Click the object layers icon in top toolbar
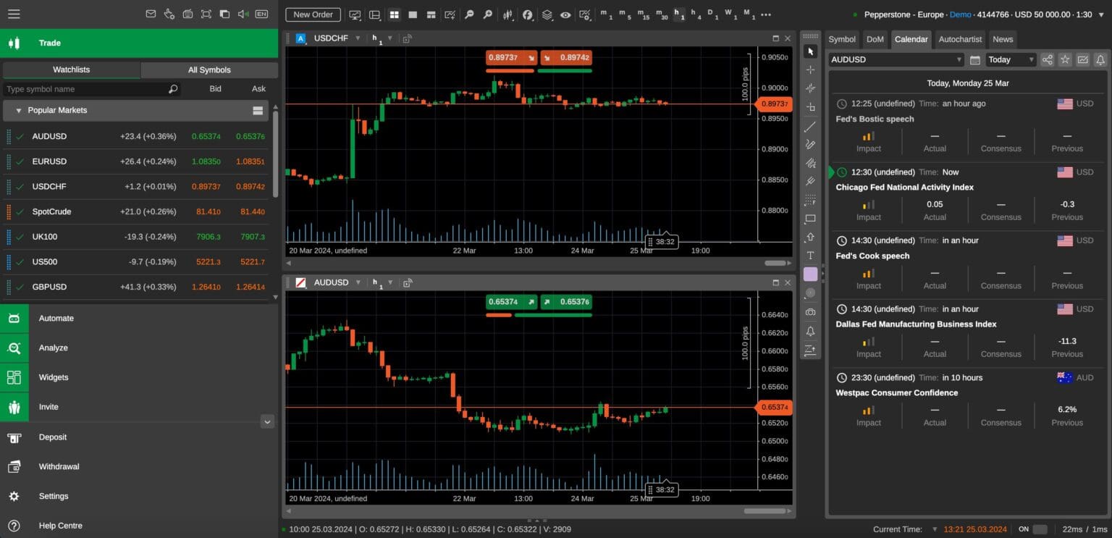Screen dimensions: 1112x538 coord(547,14)
